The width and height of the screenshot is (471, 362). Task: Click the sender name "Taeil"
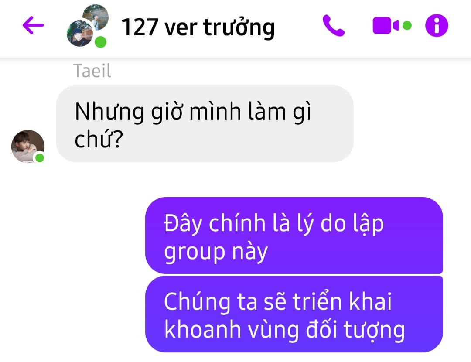coord(92,71)
